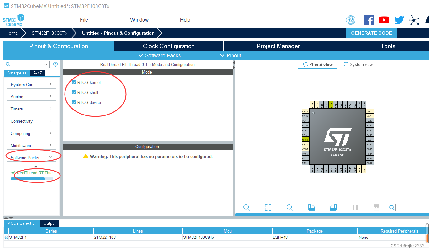Open the Window menu
The image size is (429, 251).
tap(139, 20)
